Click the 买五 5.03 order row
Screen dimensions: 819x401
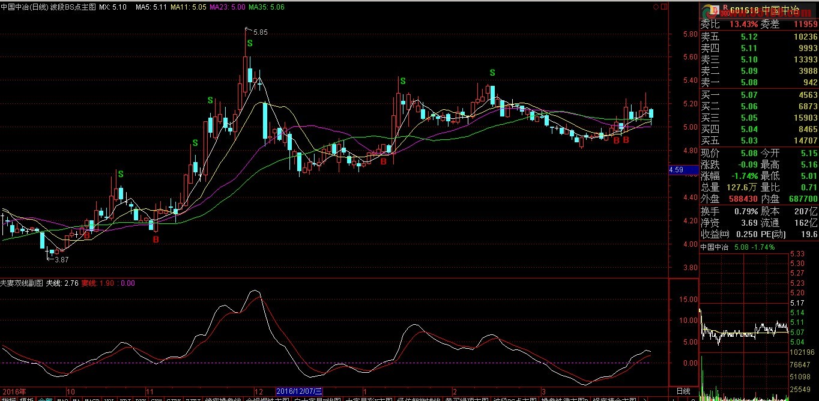(759, 140)
